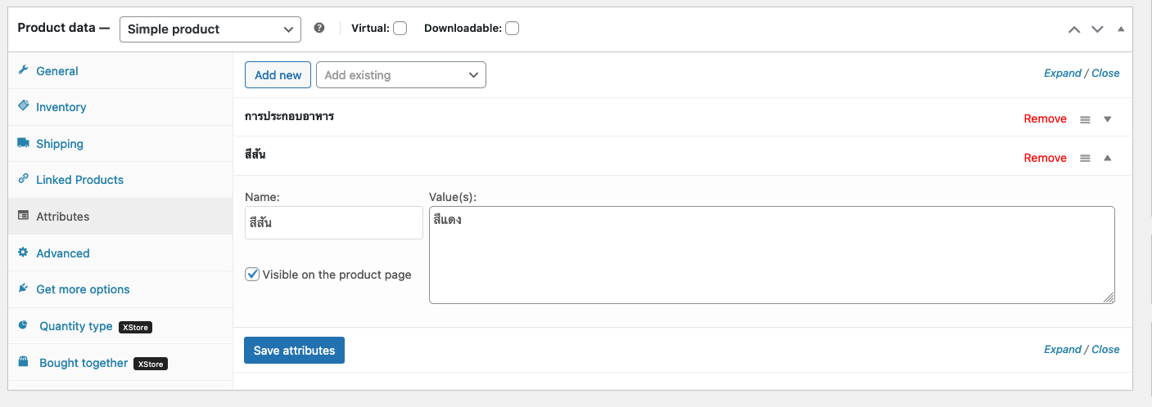The width and height of the screenshot is (1152, 407).
Task: Click the attribute Name input field
Action: pos(333,222)
